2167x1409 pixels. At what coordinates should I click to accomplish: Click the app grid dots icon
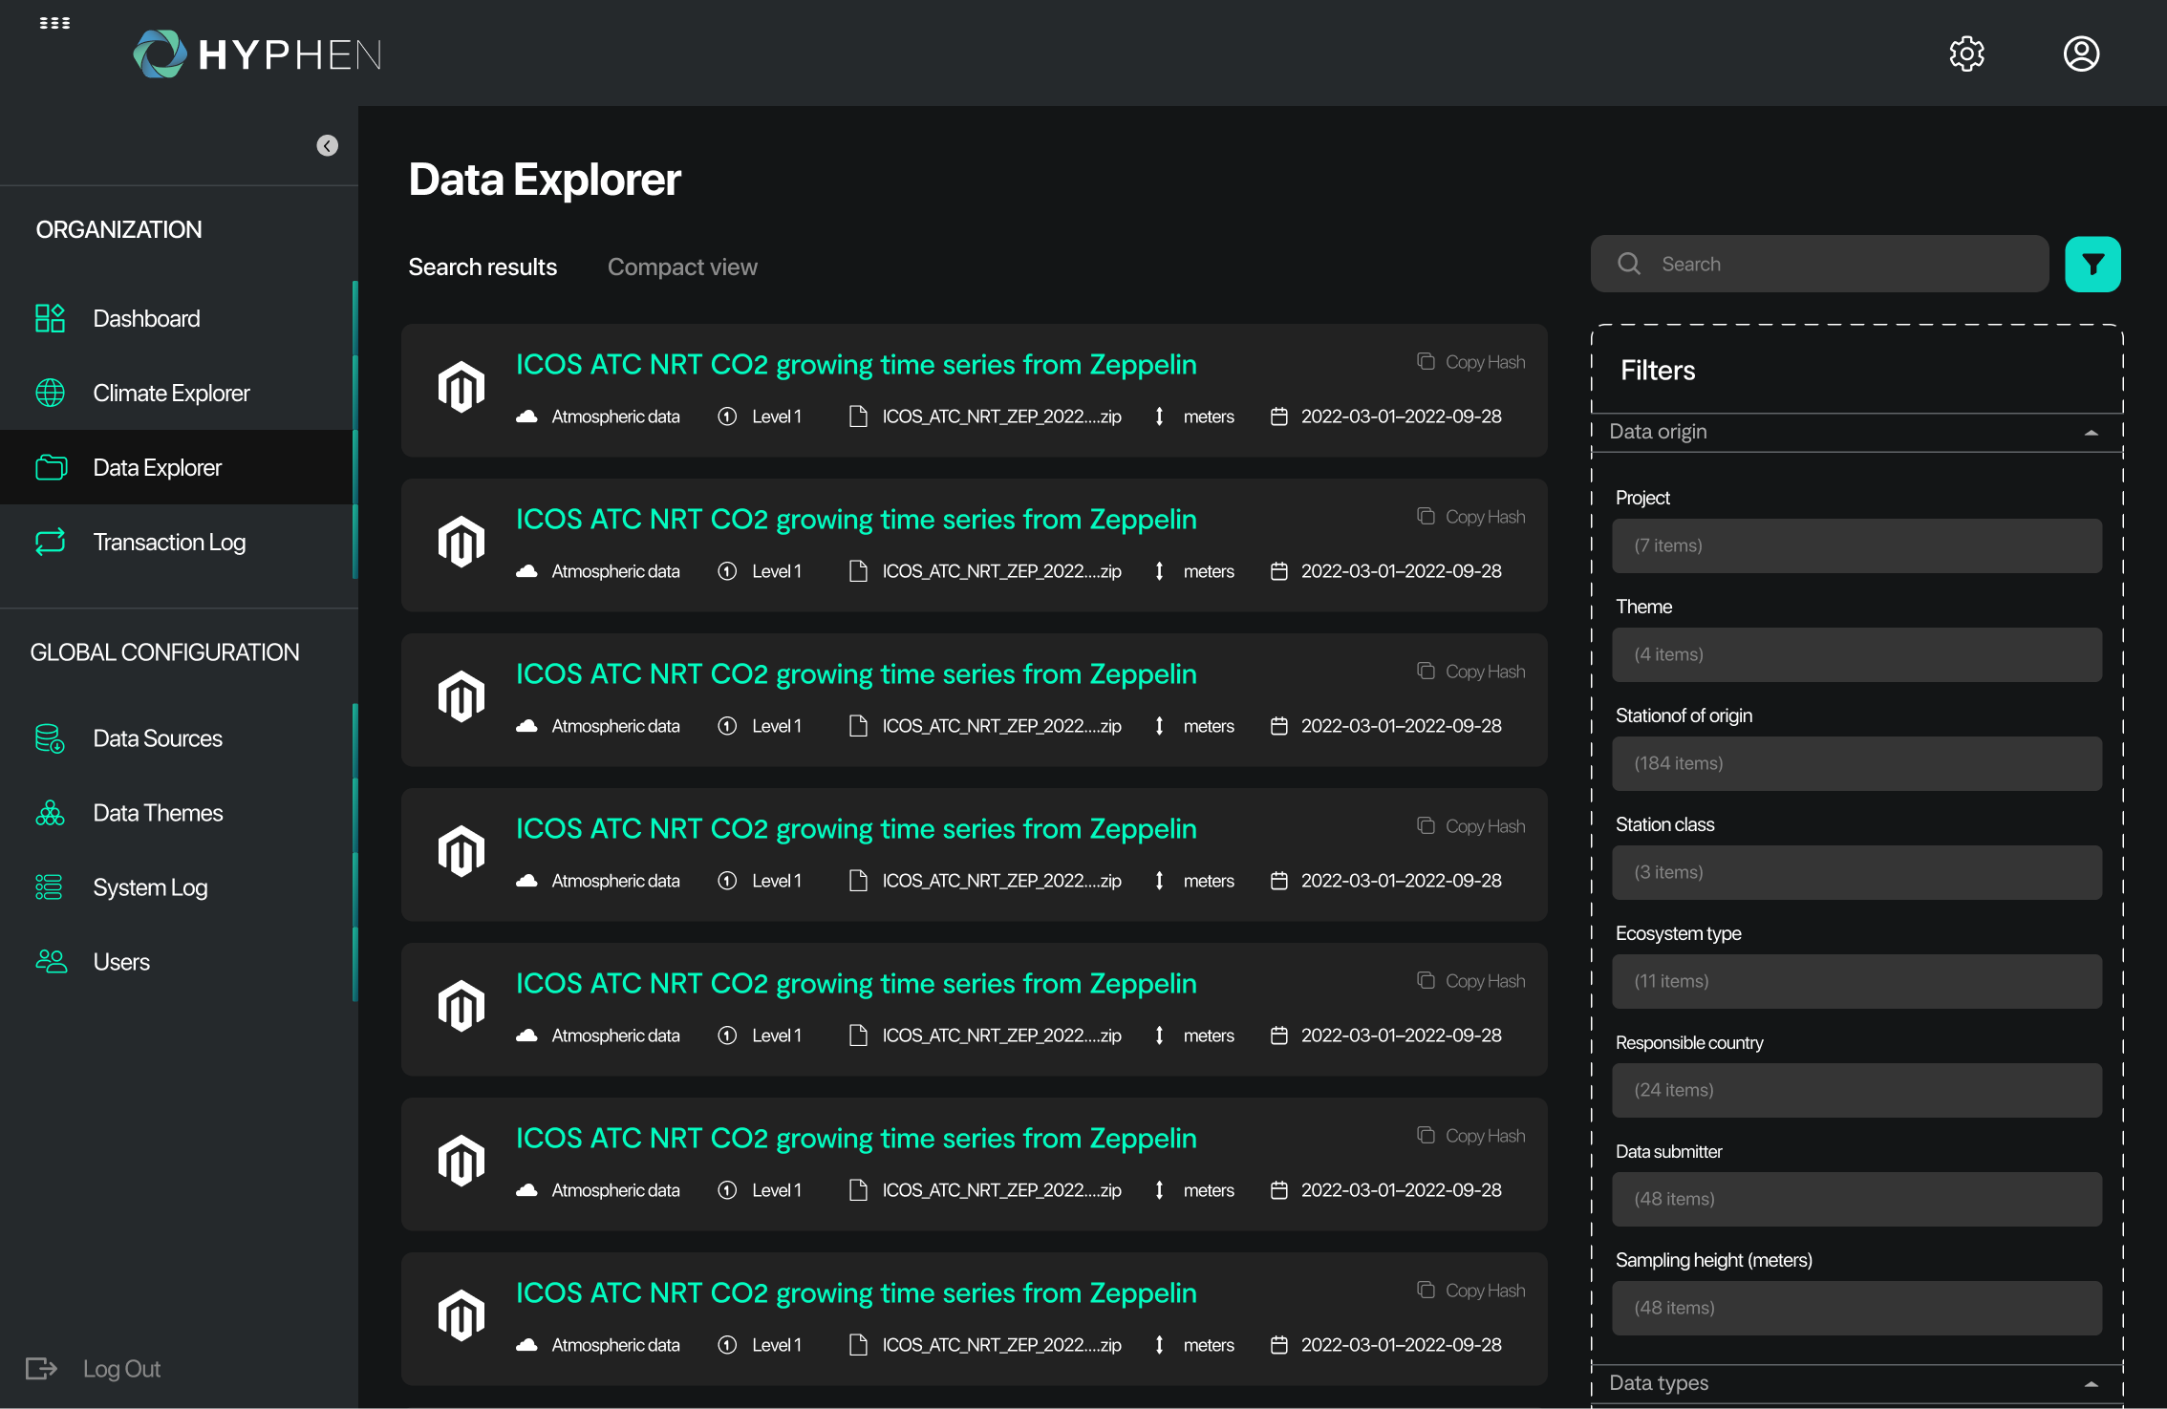[54, 23]
